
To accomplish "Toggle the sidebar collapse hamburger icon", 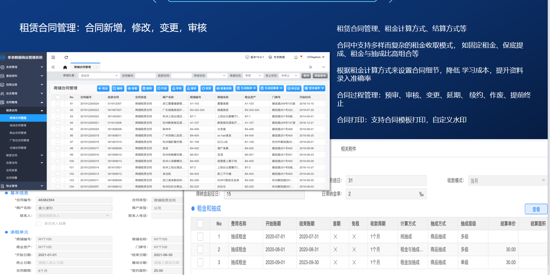I will [53, 57].
